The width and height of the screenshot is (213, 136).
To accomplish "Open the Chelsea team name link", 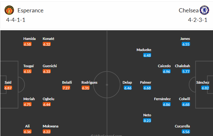I will 188,10.
